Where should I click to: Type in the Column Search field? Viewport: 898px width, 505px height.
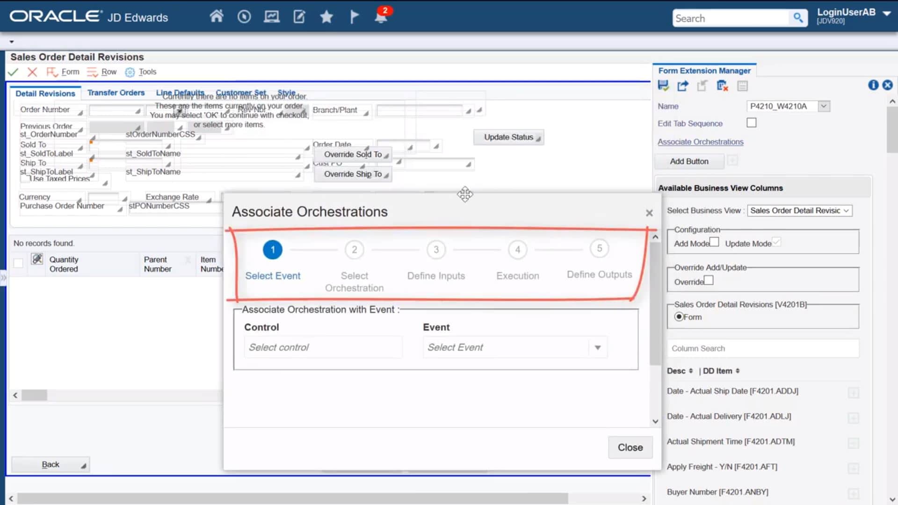tap(762, 348)
